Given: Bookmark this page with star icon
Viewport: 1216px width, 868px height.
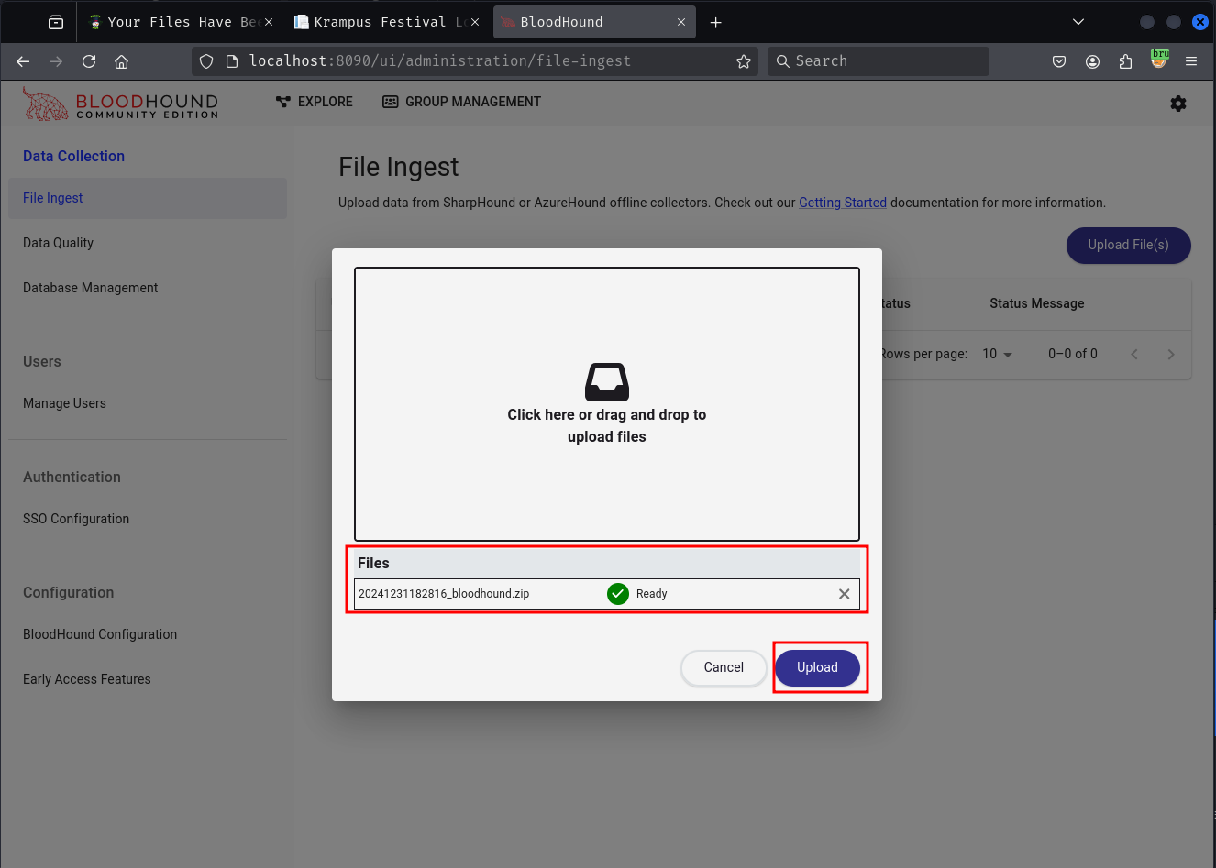Looking at the screenshot, I should (x=743, y=61).
